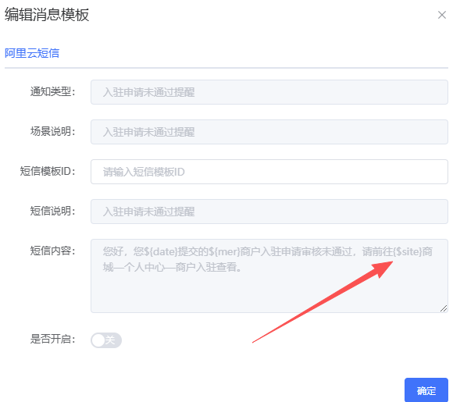Focus the 短信模板ID input box
The height and width of the screenshot is (402, 460).
tap(269, 172)
